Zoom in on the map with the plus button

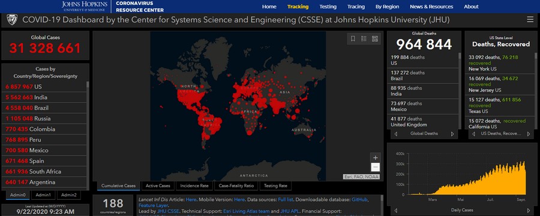[x=376, y=157]
